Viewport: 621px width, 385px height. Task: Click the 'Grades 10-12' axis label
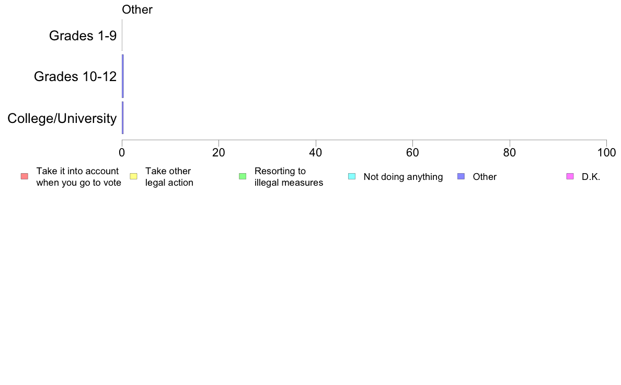pos(75,76)
